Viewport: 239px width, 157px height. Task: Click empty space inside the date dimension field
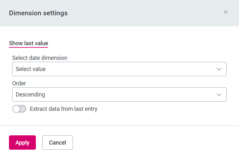pyautogui.click(x=128, y=69)
